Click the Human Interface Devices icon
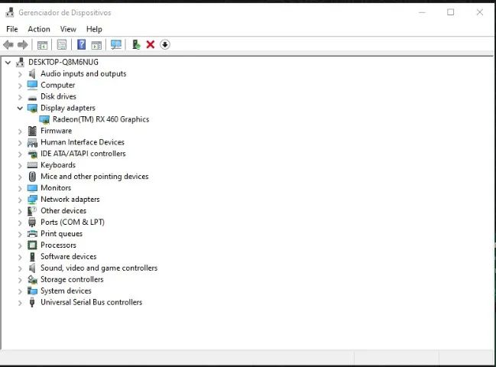The image size is (496, 367). pos(32,142)
